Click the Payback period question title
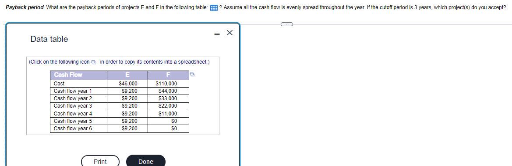Image resolution: width=512 pixels, height=166 pixels. coord(25,7)
